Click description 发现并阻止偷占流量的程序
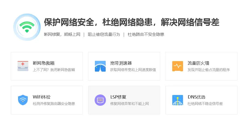The image size is (248, 123). tap(209, 70)
